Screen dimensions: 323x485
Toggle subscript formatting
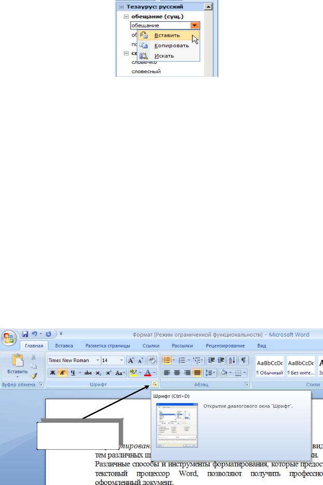pos(99,373)
